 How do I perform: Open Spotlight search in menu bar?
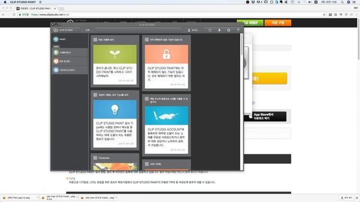343,2
